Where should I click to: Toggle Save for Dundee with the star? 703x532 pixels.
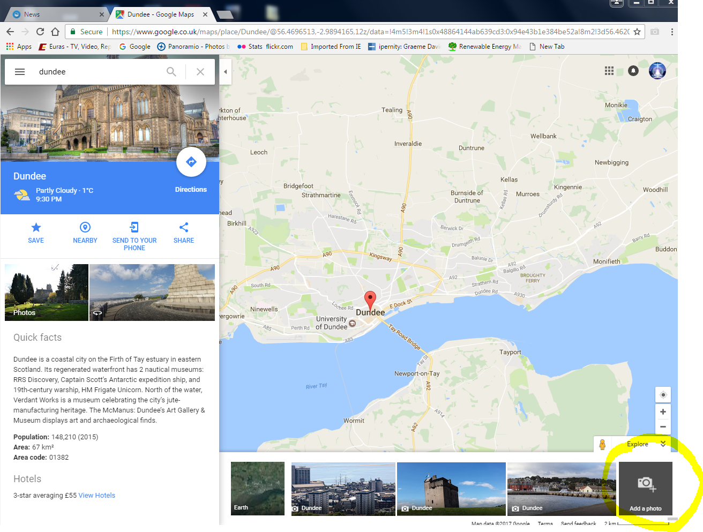pyautogui.click(x=36, y=227)
